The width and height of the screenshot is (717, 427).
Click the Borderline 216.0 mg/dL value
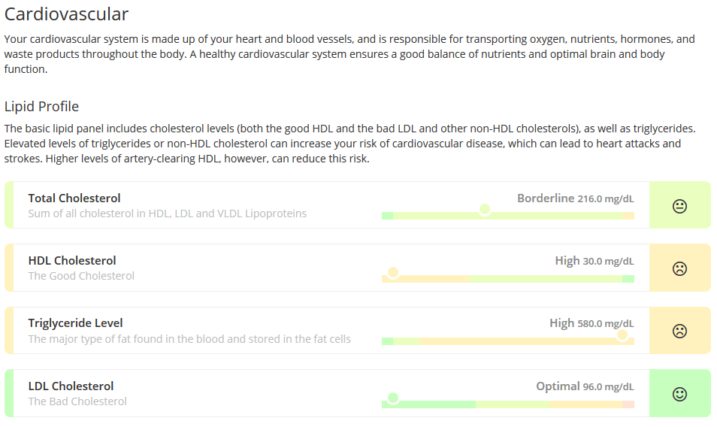click(575, 198)
